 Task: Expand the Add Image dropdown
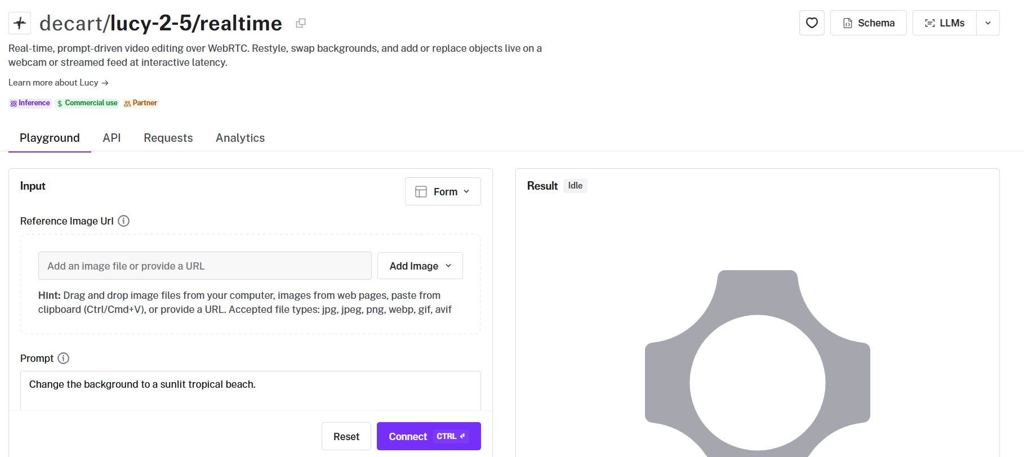[x=420, y=266]
